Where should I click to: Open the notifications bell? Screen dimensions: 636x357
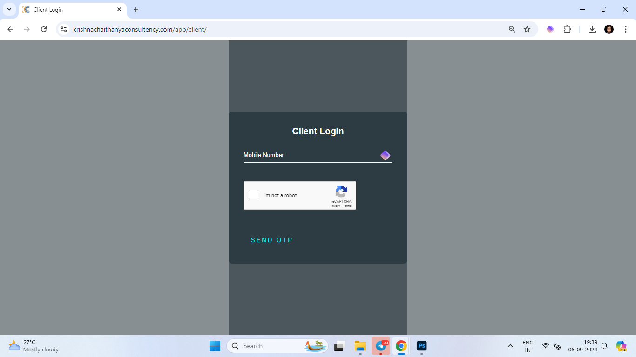pyautogui.click(x=604, y=346)
